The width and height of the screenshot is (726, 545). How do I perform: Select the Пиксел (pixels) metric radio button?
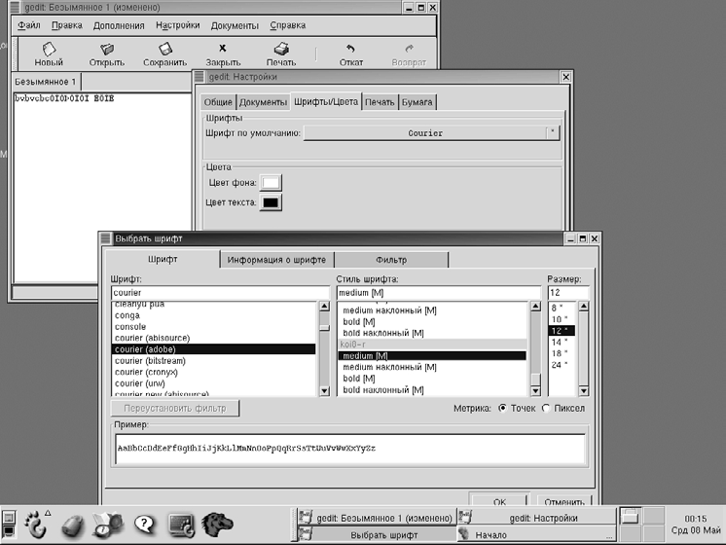[x=546, y=409]
